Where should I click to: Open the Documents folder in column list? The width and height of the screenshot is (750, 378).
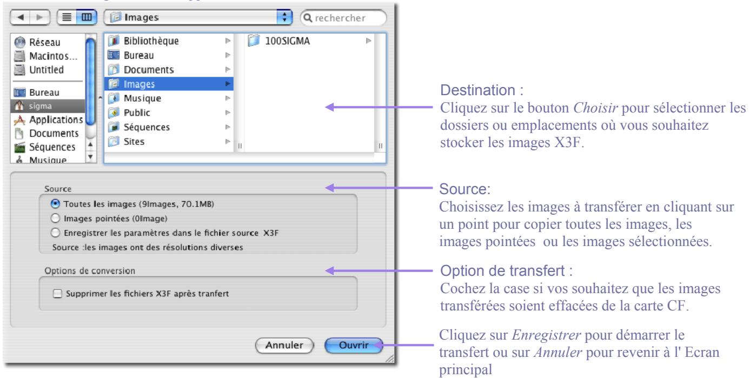(x=169, y=69)
